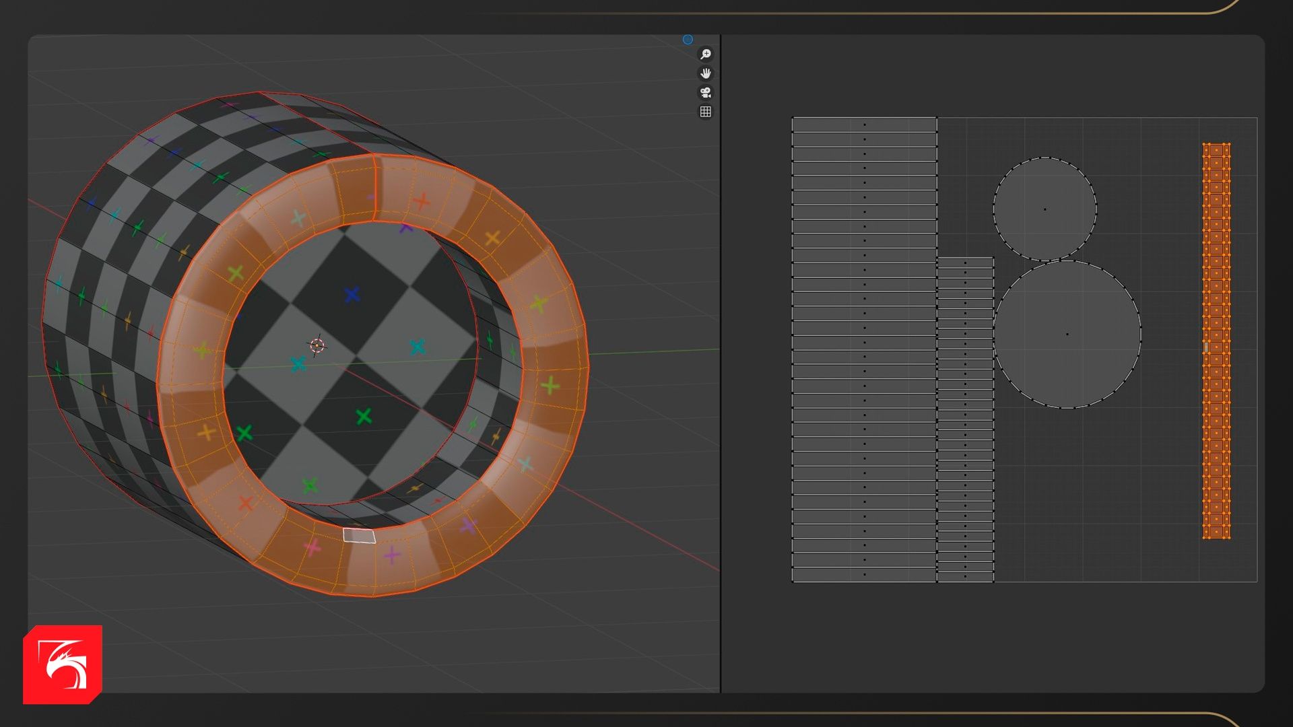Click the 3D cursor crosshair in viewport
The image size is (1293, 727).
[317, 346]
